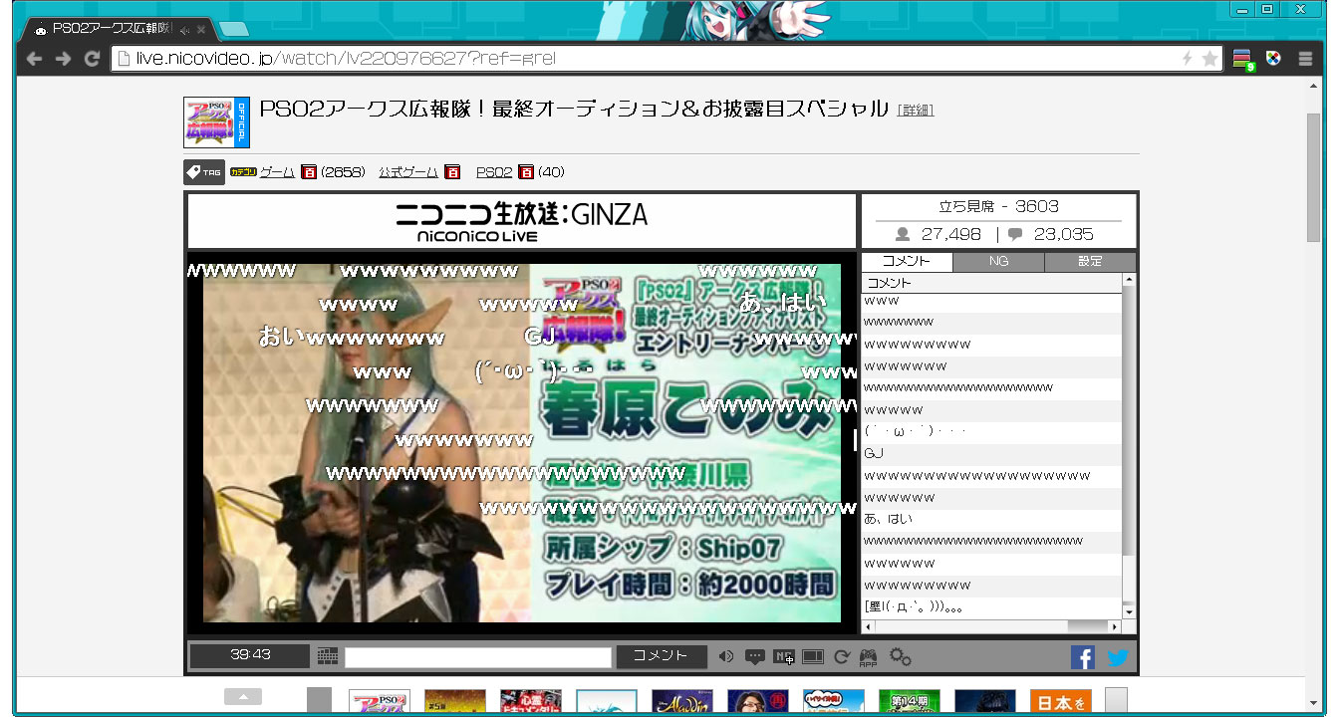Open the 公式ゲーム tag link
This screenshot has width=1339, height=717.
[x=408, y=172]
